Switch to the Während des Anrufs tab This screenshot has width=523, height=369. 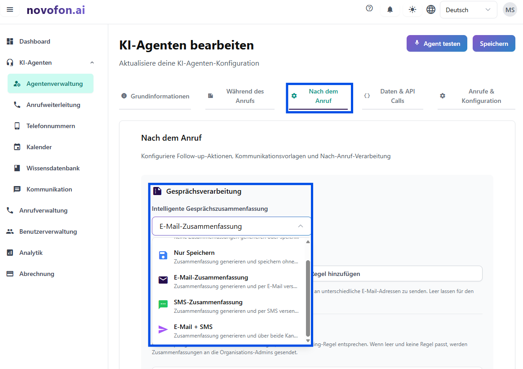(240, 96)
